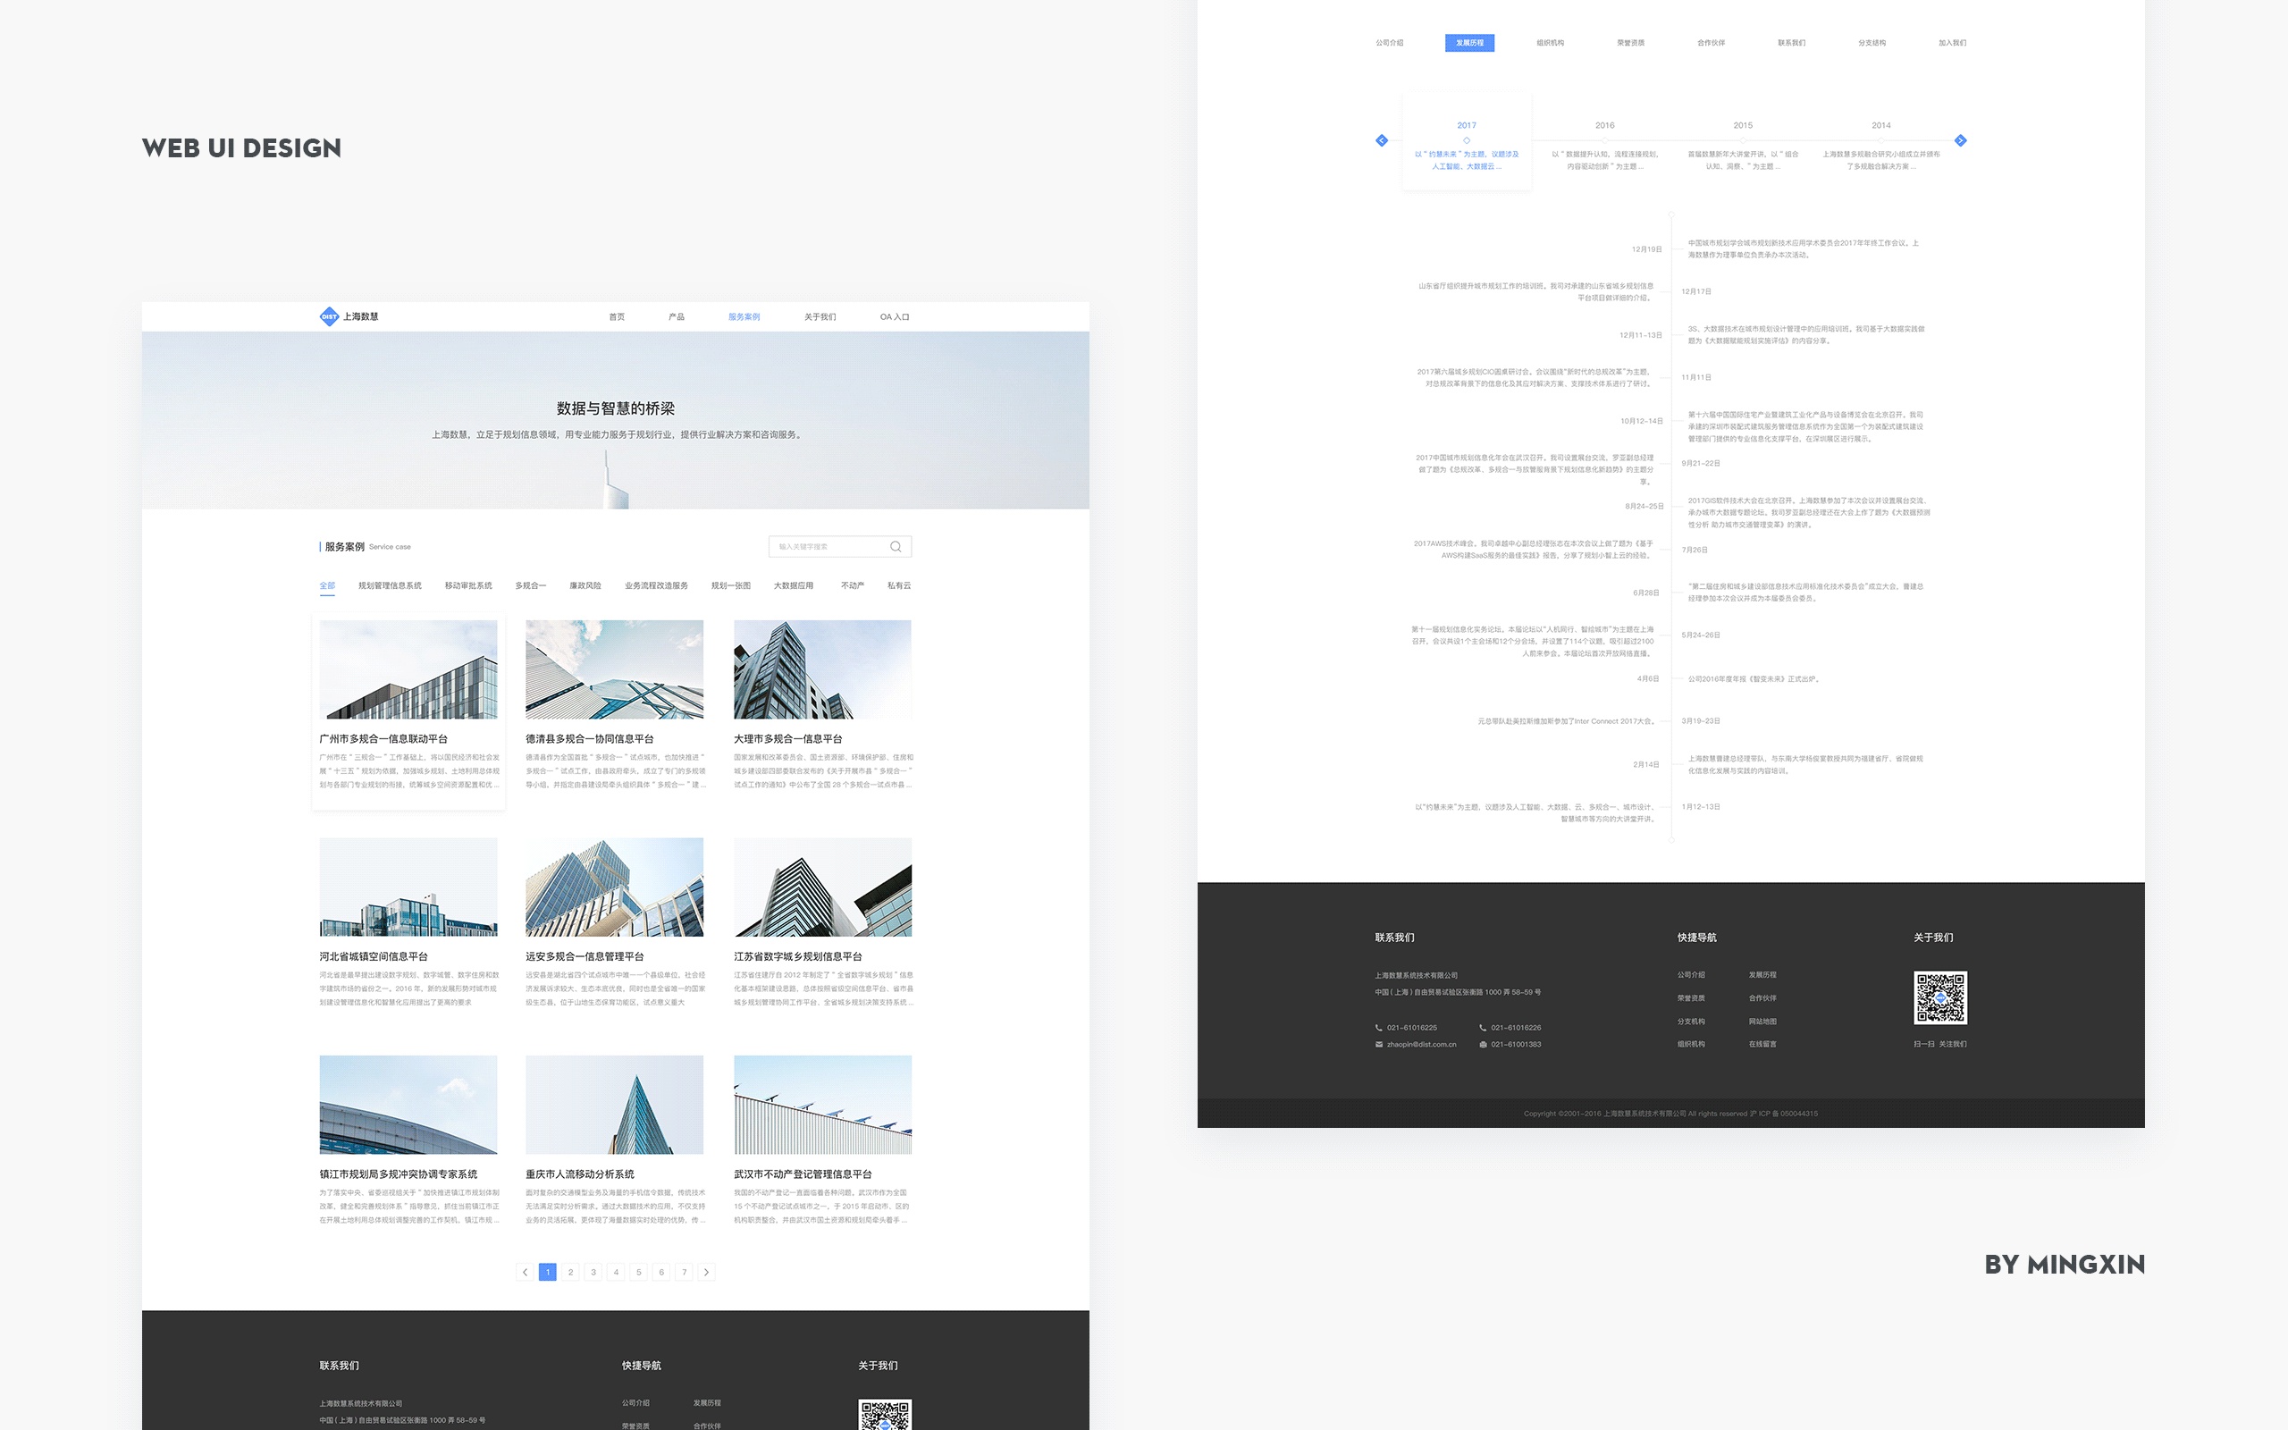Click the timeline right arrow diamond
Screen dimensions: 2288x1430
pyautogui.click(x=1960, y=141)
